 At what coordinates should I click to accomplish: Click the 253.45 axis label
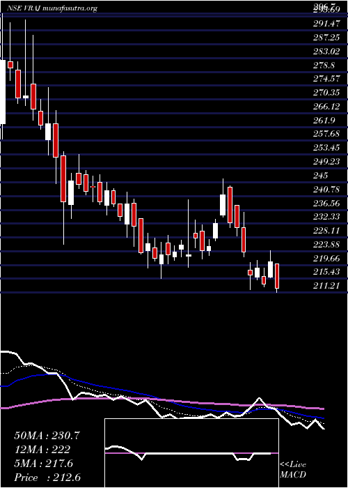(326, 148)
